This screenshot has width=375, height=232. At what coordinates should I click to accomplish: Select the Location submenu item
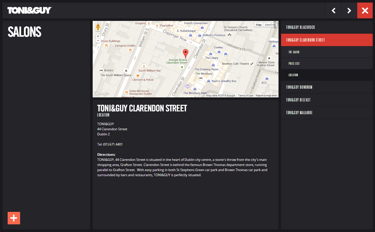[x=293, y=75]
